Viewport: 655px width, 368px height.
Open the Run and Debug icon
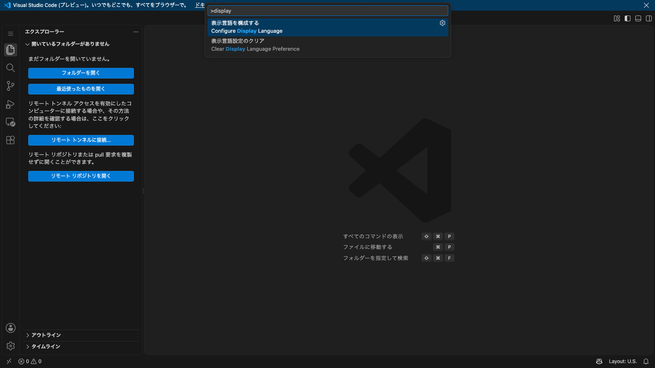11,104
